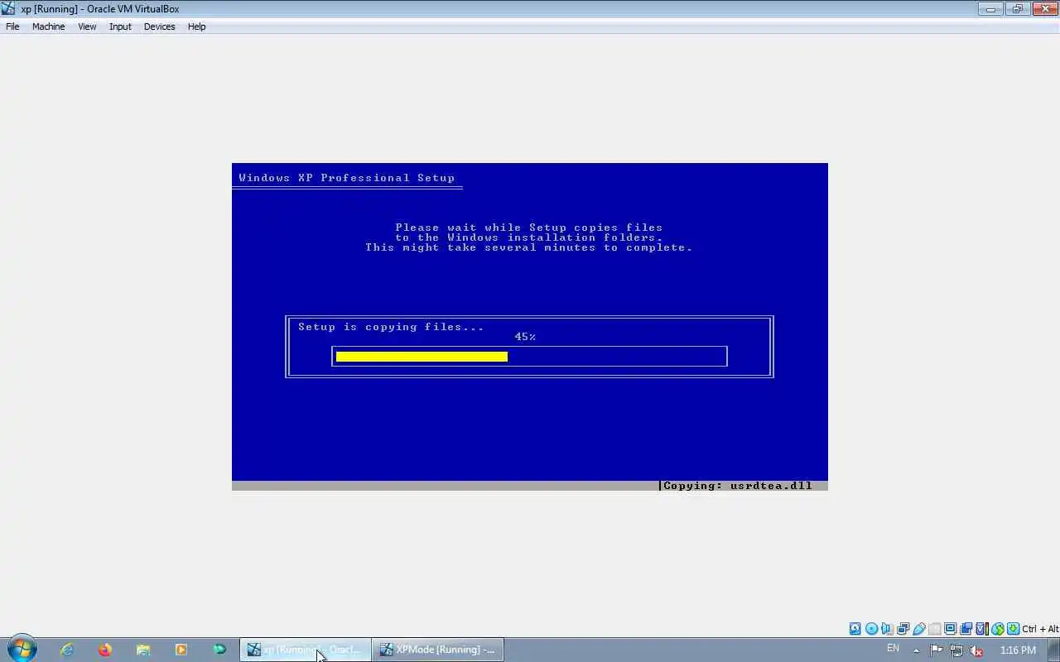The image size is (1060, 662).
Task: Open the View menu
Action: point(87,26)
